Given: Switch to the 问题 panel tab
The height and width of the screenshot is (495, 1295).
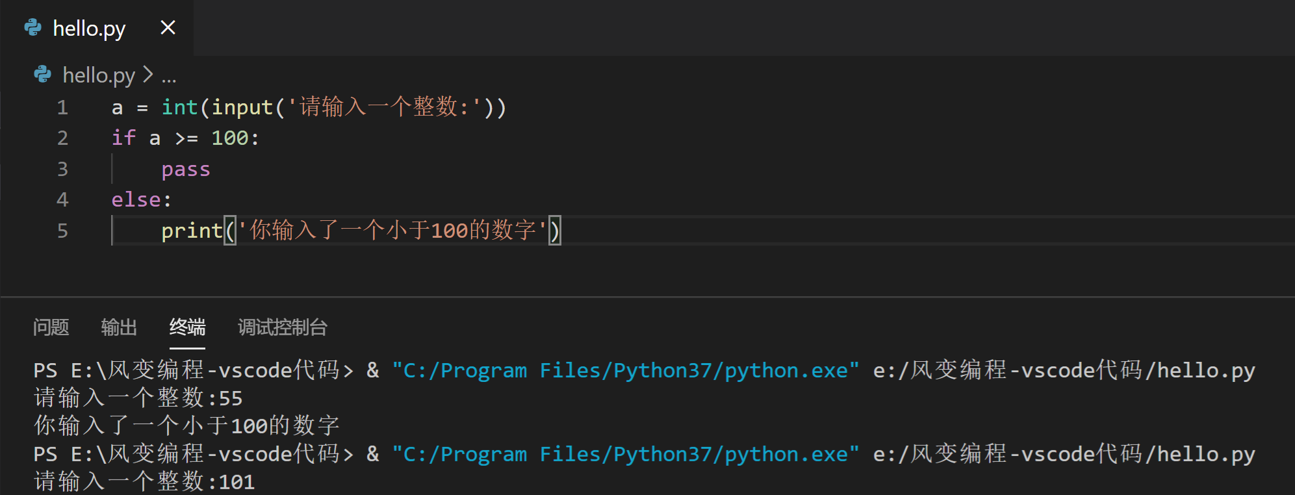Looking at the screenshot, I should 51,327.
